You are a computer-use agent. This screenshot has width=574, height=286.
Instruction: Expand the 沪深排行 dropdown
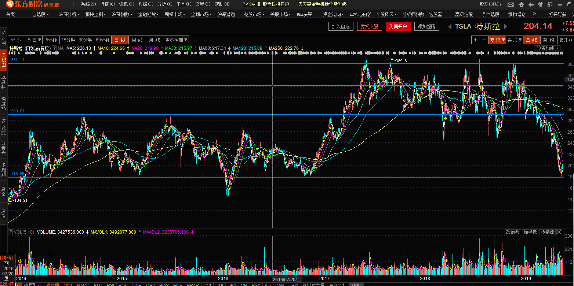[69, 14]
